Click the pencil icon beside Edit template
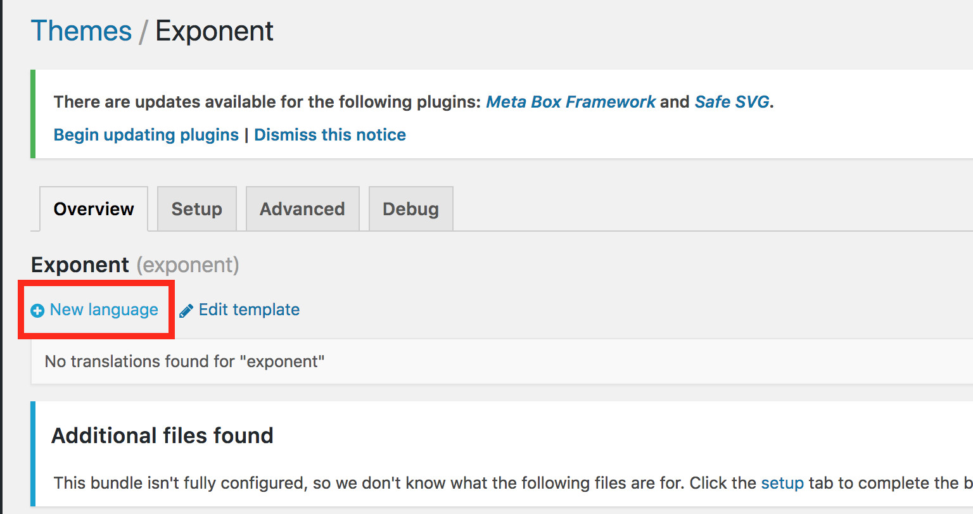The width and height of the screenshot is (973, 514). pyautogui.click(x=186, y=311)
